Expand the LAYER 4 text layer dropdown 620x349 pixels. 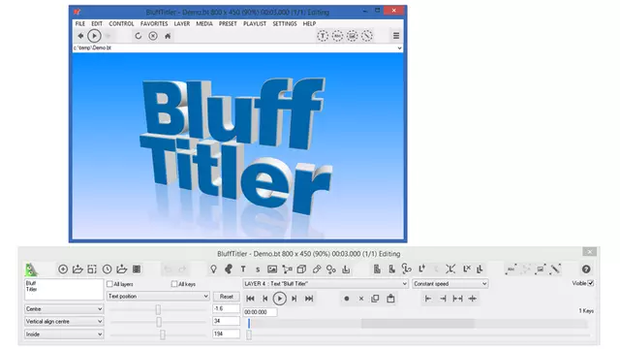(325, 284)
